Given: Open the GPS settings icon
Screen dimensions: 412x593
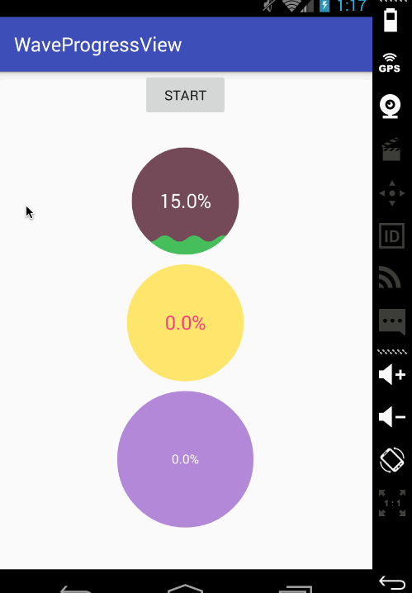Looking at the screenshot, I should click(390, 63).
